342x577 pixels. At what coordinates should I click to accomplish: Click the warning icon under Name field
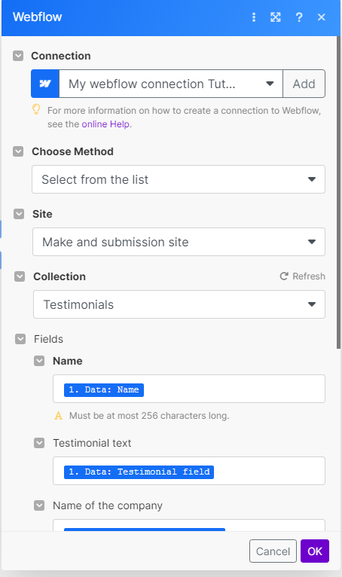pyautogui.click(x=58, y=416)
